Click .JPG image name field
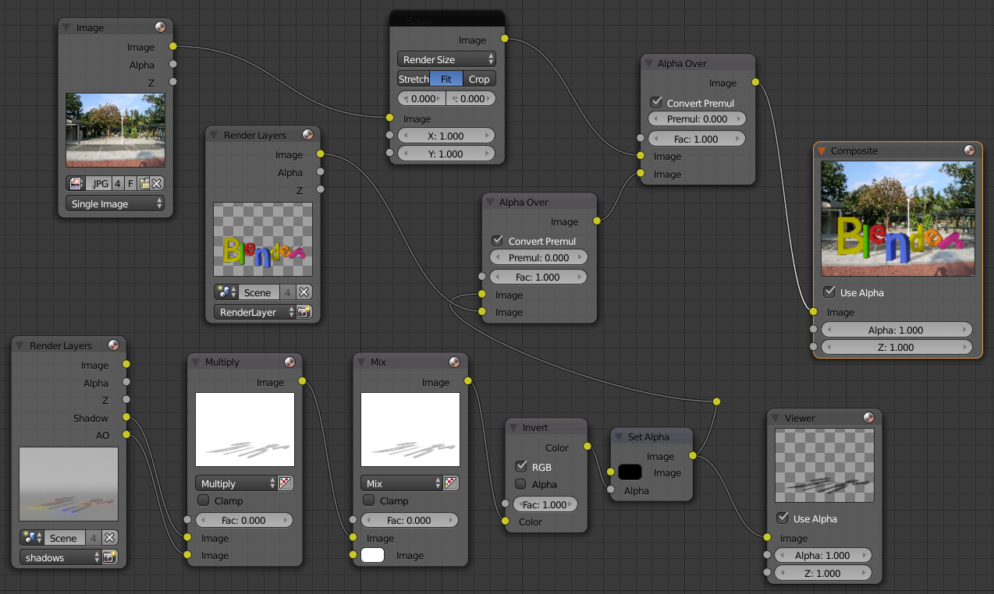 pos(98,184)
